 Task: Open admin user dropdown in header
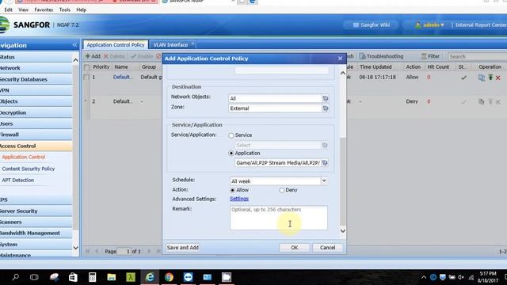pos(429,25)
